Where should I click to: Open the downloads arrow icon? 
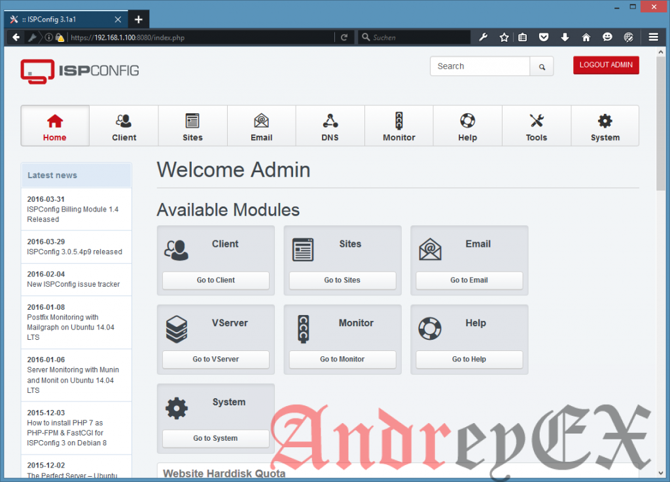(x=565, y=37)
